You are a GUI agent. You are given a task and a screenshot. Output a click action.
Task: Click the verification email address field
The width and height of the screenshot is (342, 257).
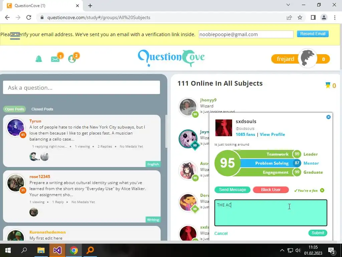point(246,34)
